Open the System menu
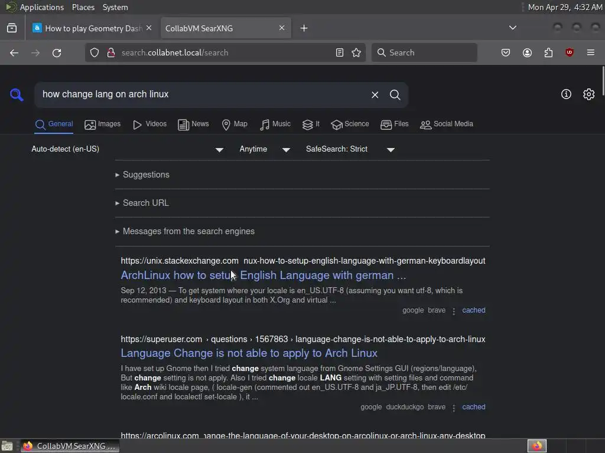The height and width of the screenshot is (453, 605). pyautogui.click(x=115, y=7)
